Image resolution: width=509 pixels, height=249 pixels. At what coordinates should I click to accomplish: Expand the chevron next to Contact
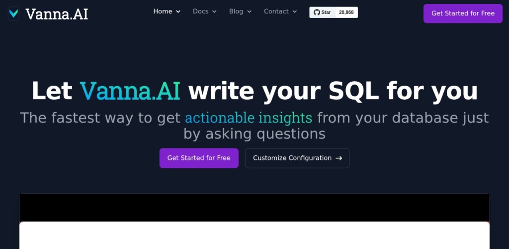tap(295, 12)
